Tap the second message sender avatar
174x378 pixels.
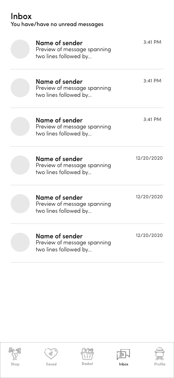[x=20, y=88]
